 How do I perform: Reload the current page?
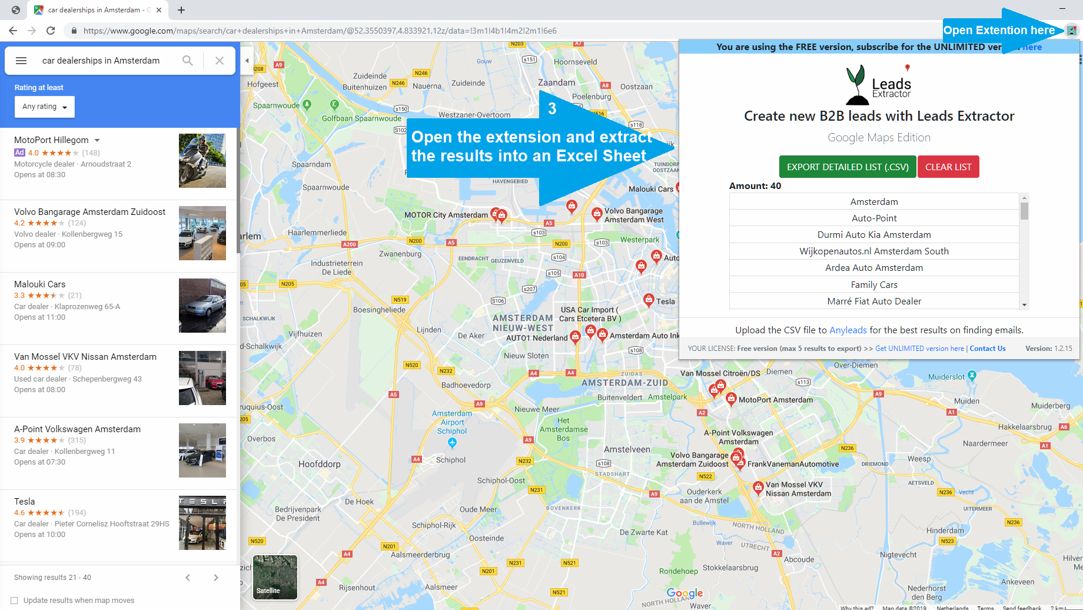tap(51, 31)
